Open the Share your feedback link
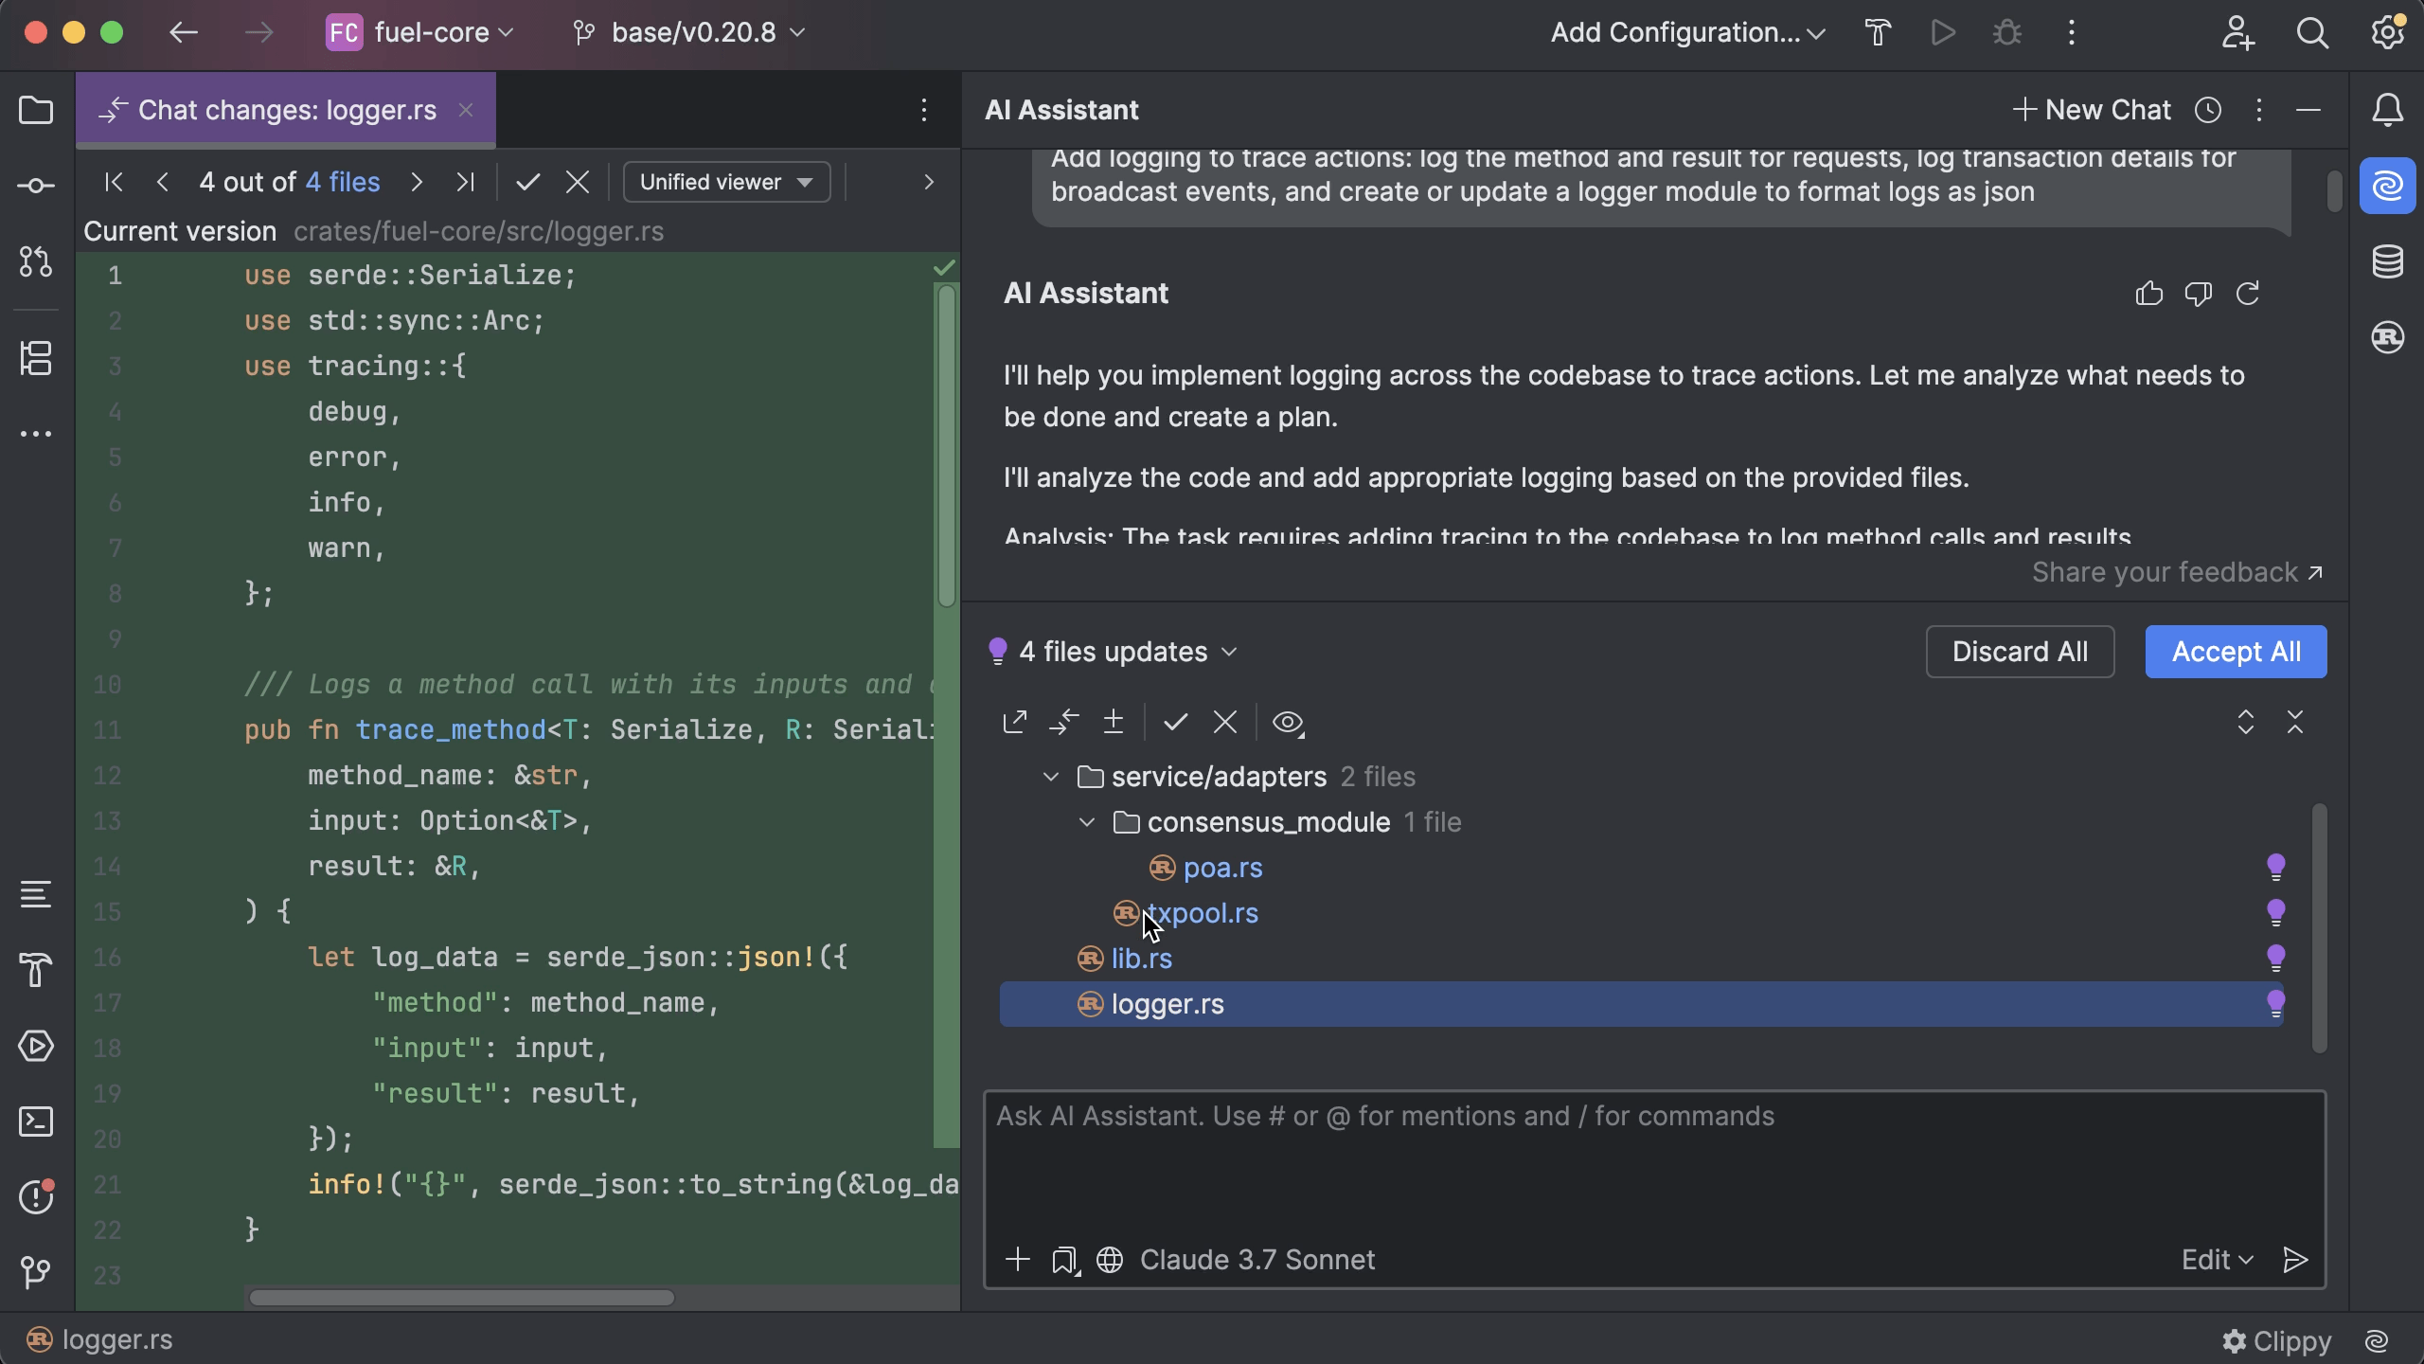Image resolution: width=2424 pixels, height=1364 pixels. [2176, 572]
